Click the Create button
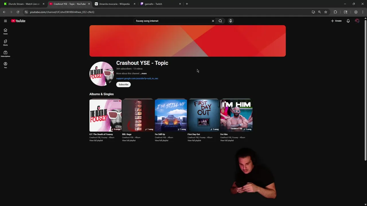Viewport: 367px width, 206px height. [336, 21]
